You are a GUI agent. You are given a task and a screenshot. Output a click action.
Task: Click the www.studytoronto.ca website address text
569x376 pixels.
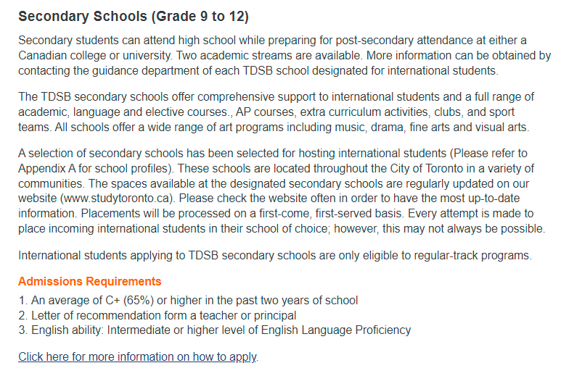point(116,199)
